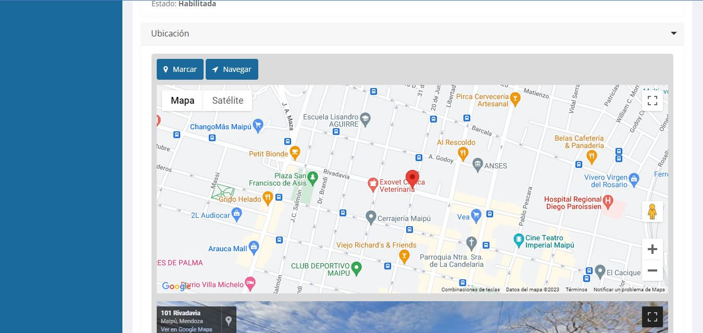The image size is (703, 333).
Task: Click the Marcar button
Action: click(x=180, y=69)
